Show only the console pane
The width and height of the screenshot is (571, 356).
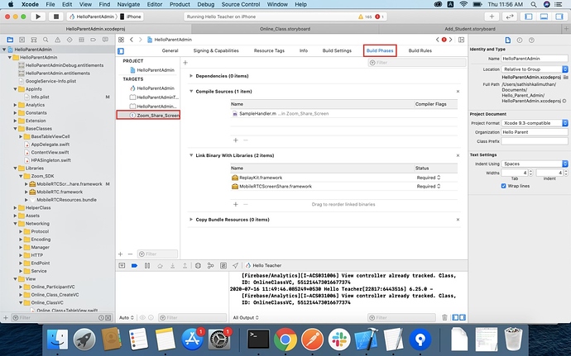click(463, 317)
